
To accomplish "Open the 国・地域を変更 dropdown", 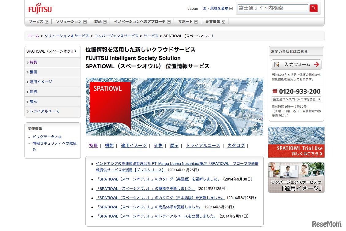I will [x=218, y=9].
